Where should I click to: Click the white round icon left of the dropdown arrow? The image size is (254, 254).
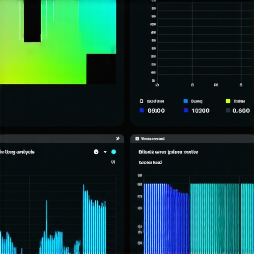tap(96, 152)
